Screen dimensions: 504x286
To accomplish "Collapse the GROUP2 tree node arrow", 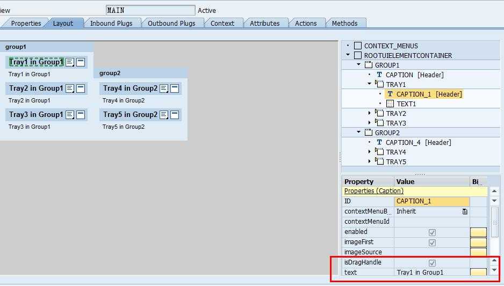I will point(359,132).
